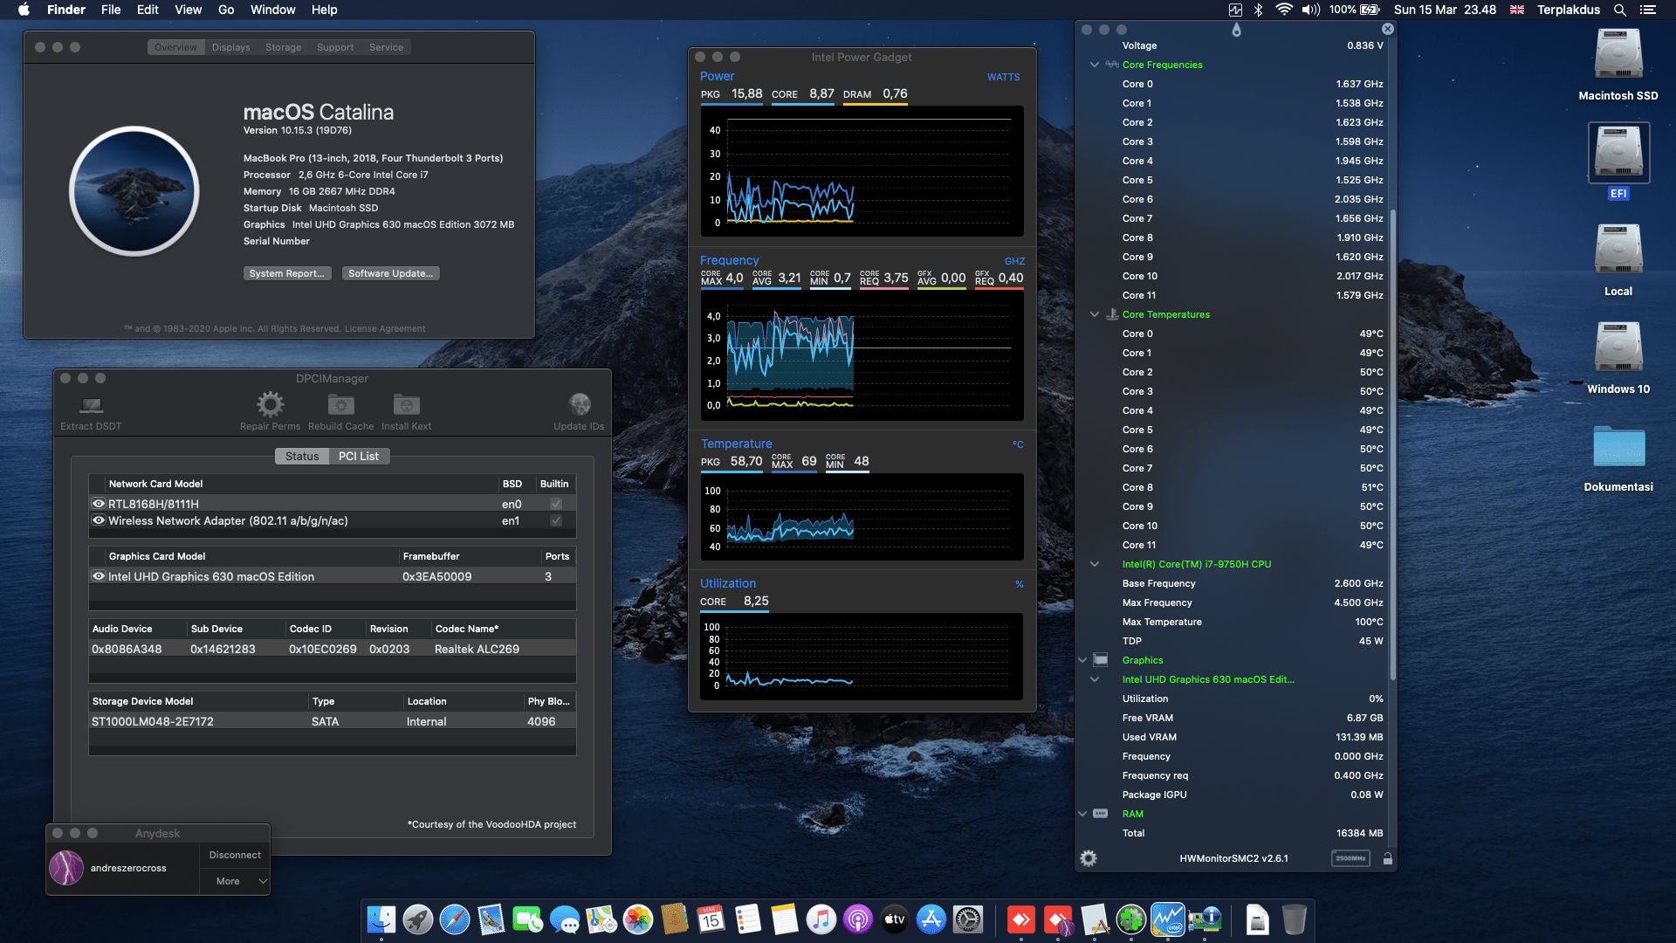
Task: Click battery 100% indicator in menu bar
Action: [x=1355, y=10]
